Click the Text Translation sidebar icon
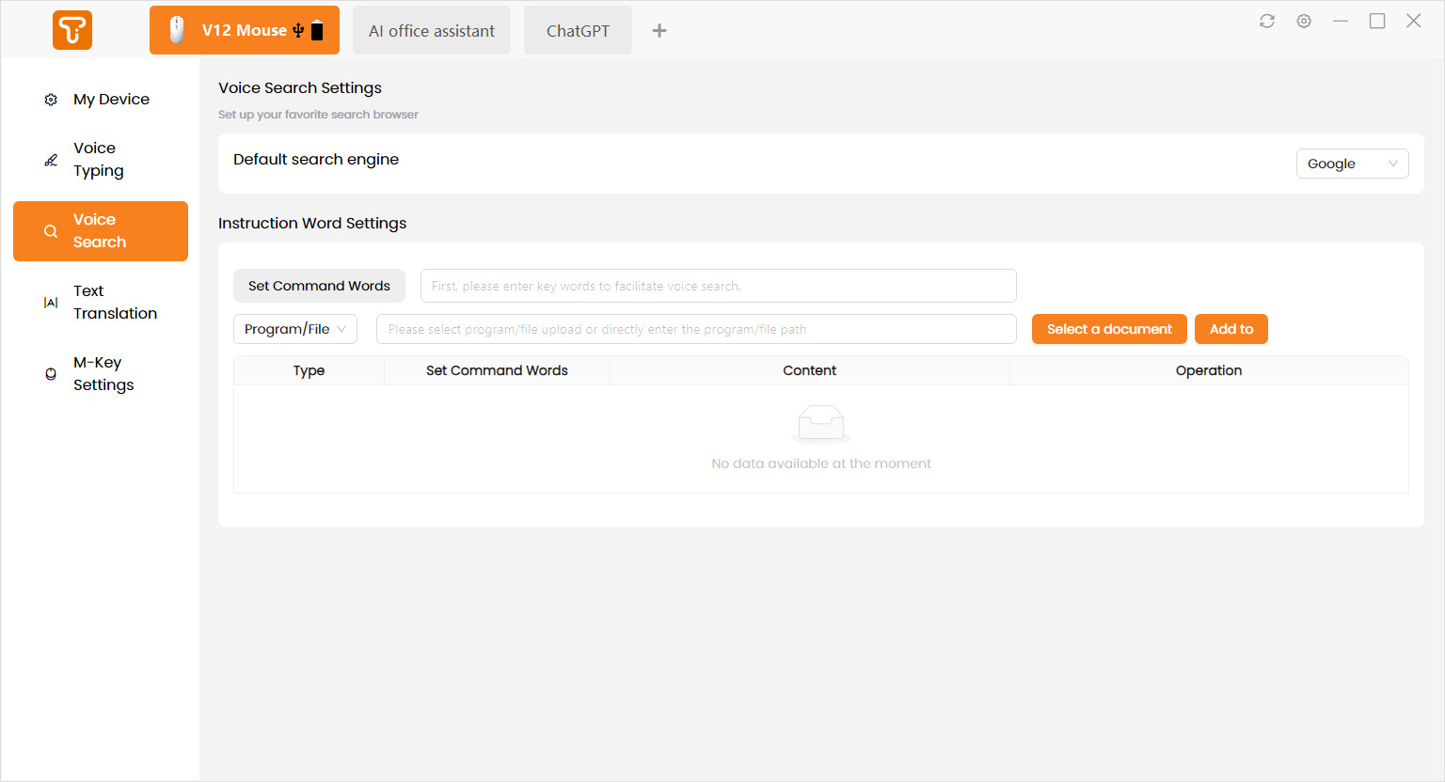This screenshot has width=1445, height=782. tap(51, 303)
